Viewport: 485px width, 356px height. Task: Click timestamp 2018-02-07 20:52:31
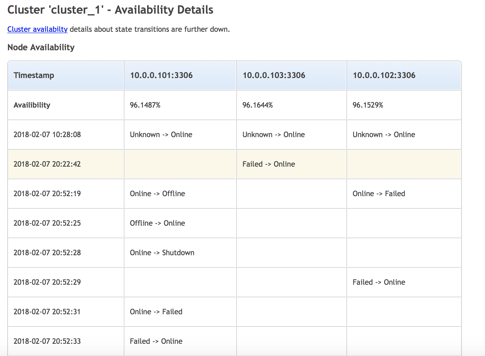click(47, 312)
